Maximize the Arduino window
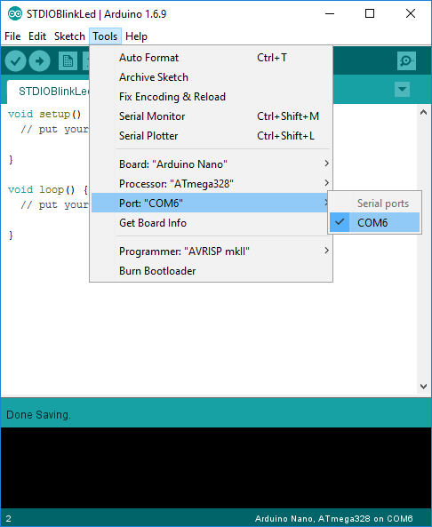This screenshot has width=432, height=527. pyautogui.click(x=370, y=13)
